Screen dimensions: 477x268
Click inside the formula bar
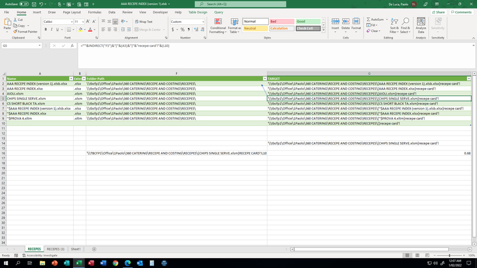pyautogui.click(x=275, y=55)
